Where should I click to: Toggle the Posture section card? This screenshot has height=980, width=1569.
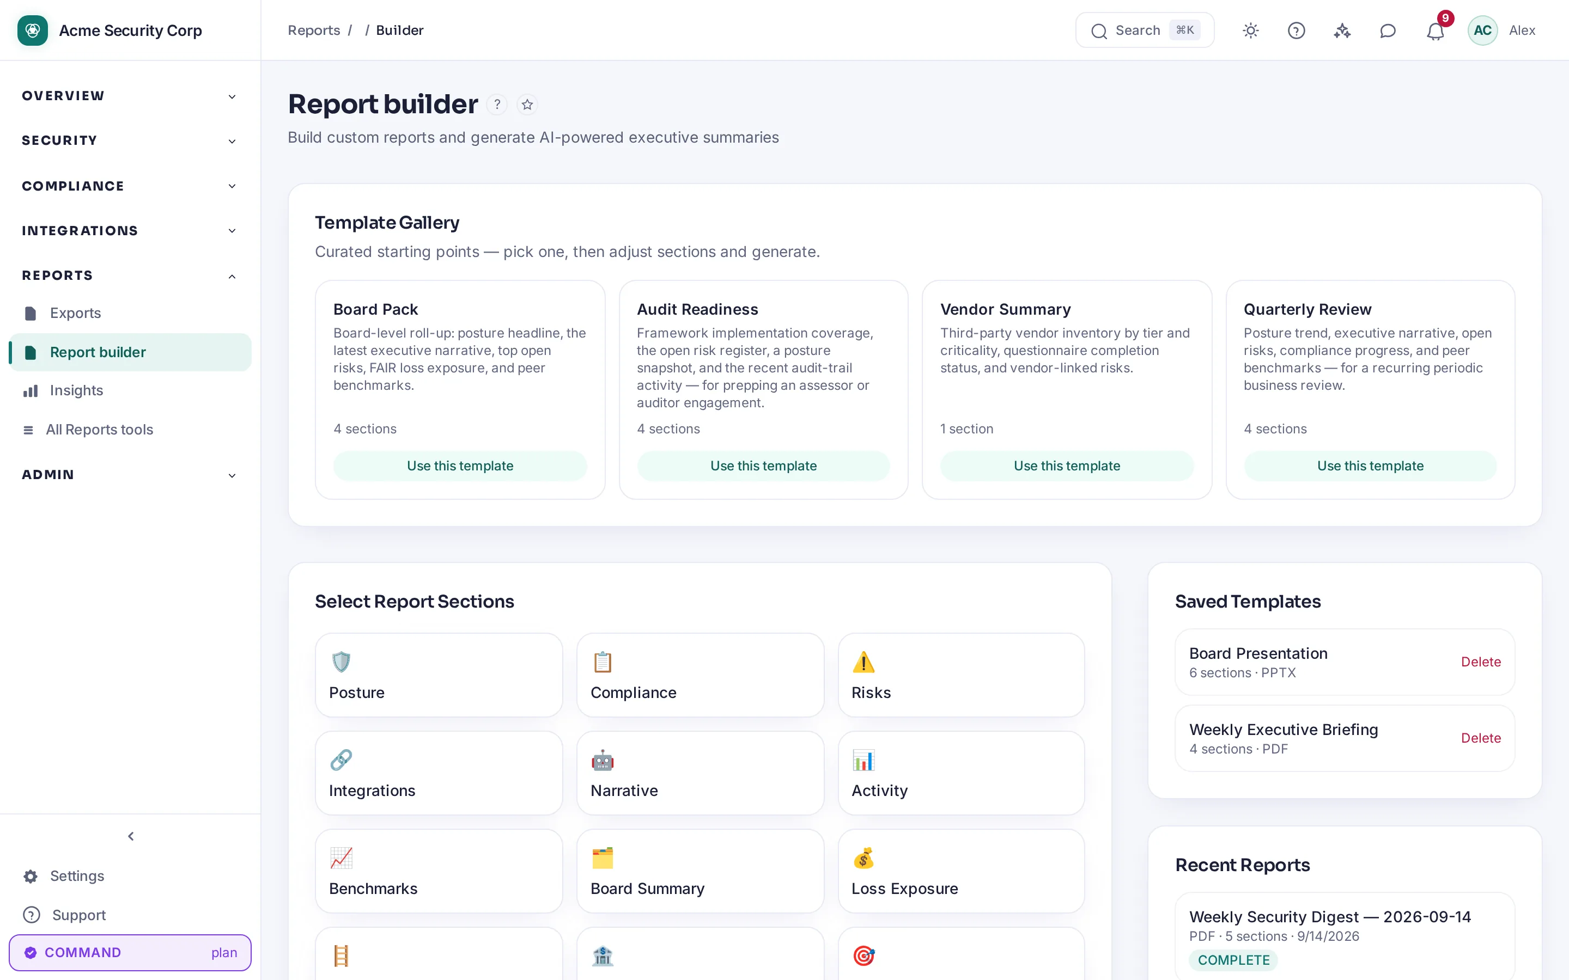pos(439,675)
